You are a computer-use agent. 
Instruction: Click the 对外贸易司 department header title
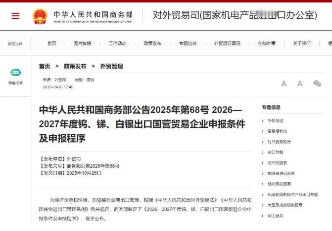235,15
